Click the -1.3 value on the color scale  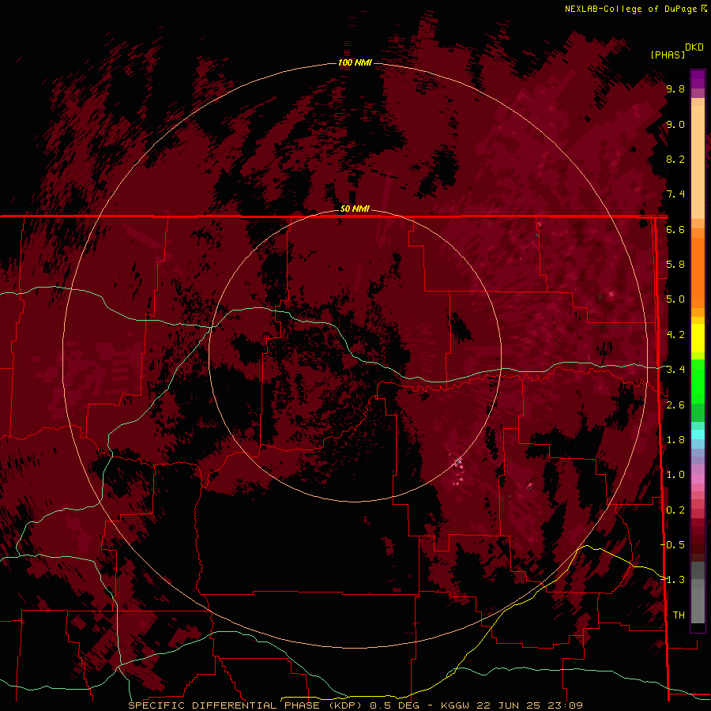672,580
